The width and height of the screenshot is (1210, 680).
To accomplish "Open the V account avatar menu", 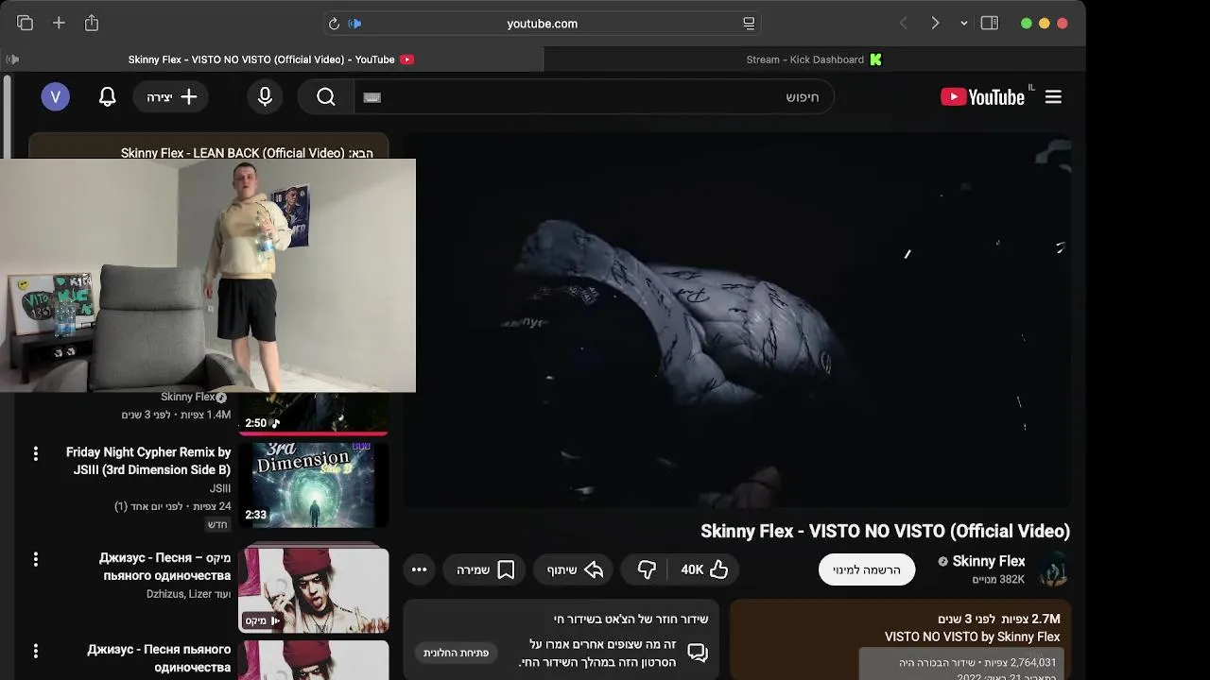I will point(55,96).
